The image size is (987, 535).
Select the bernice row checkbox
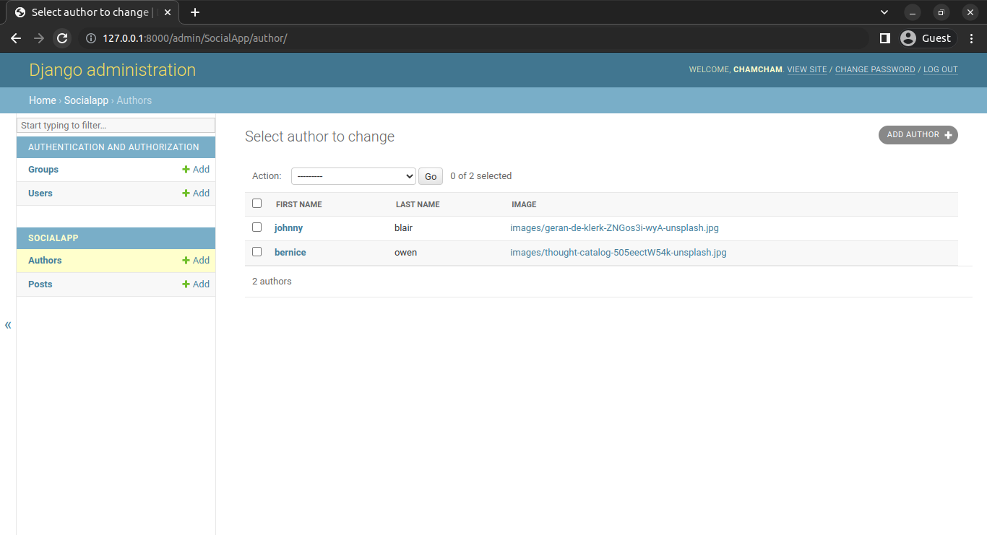pos(257,252)
